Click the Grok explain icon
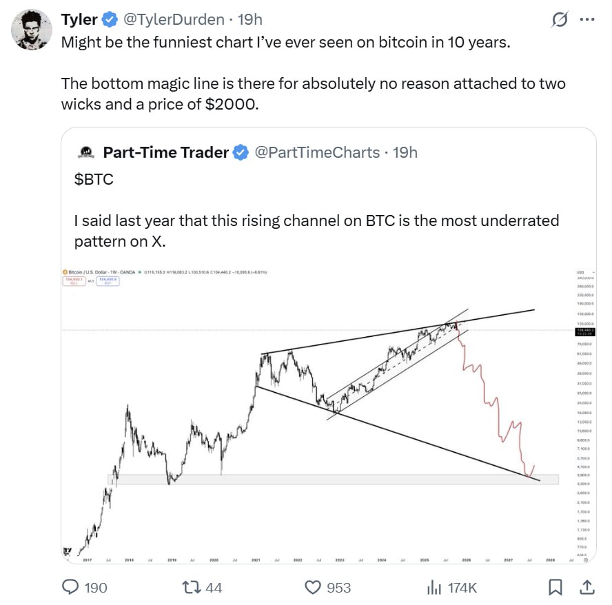This screenshot has width=612, height=605. 560,20
